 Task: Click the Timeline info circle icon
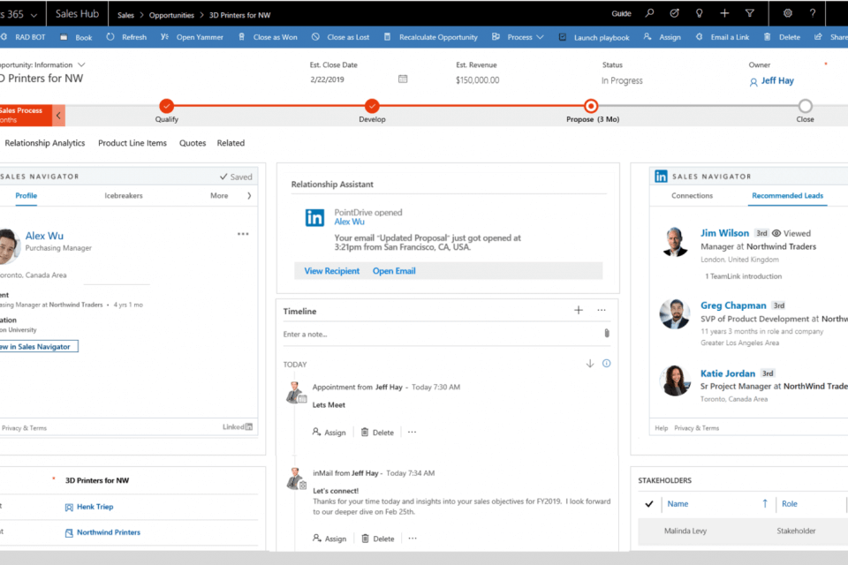coord(606,364)
